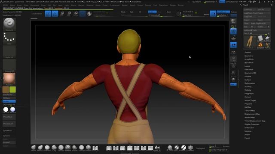Open the current brush thumbnail Standard

[x=9, y=24]
